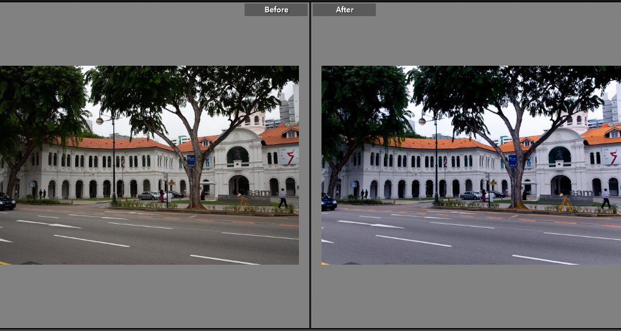Click the white road arrow in Before photo
The width and height of the screenshot is (621, 331).
[50, 224]
